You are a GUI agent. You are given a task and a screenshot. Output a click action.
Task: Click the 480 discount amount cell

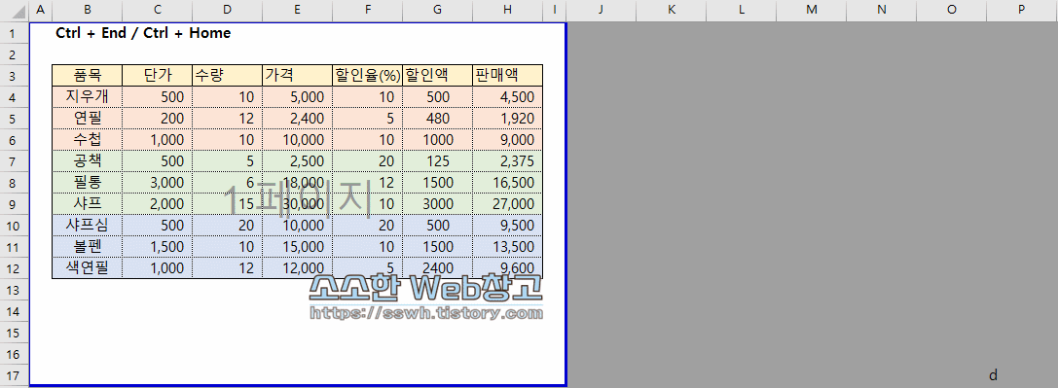(x=438, y=119)
